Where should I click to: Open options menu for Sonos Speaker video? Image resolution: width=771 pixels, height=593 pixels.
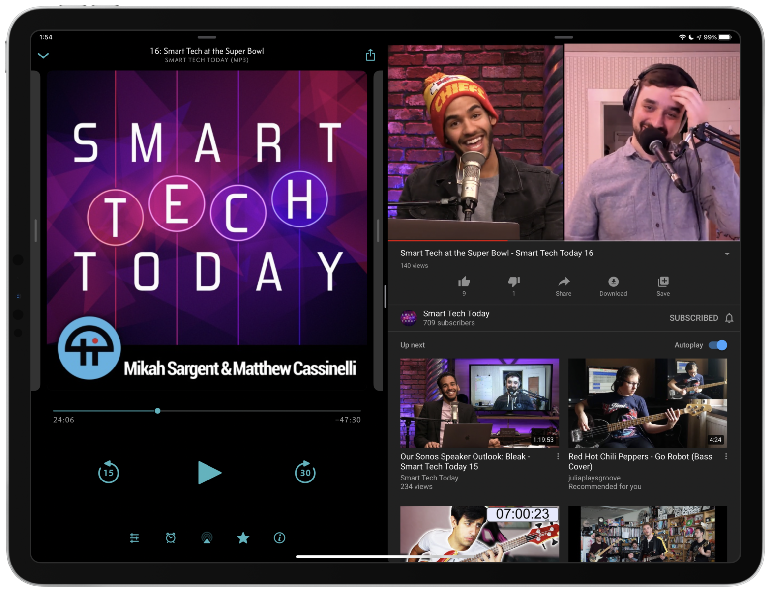point(558,457)
